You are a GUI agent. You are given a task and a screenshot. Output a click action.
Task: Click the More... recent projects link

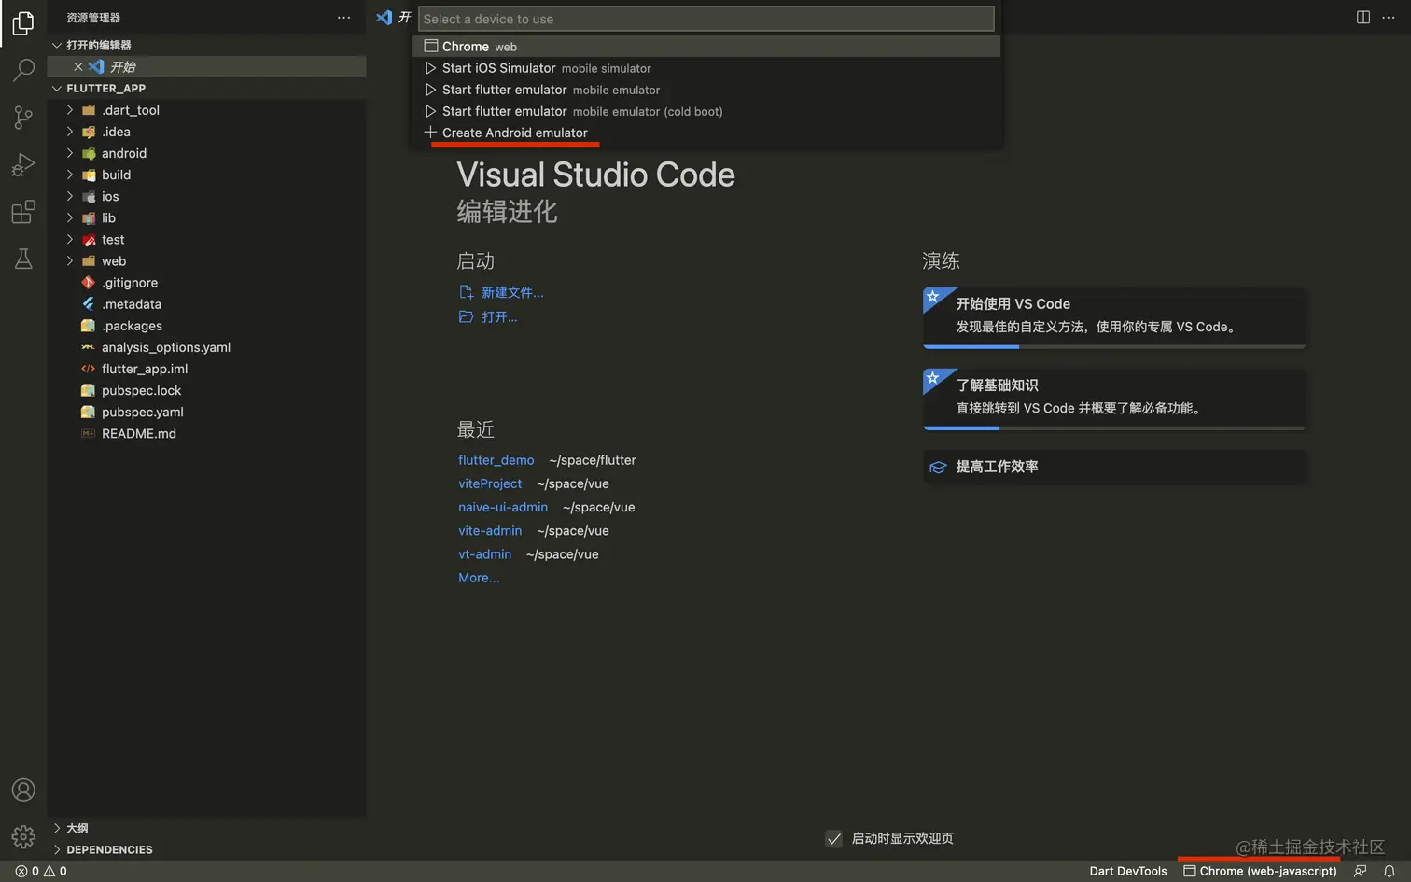tap(479, 578)
